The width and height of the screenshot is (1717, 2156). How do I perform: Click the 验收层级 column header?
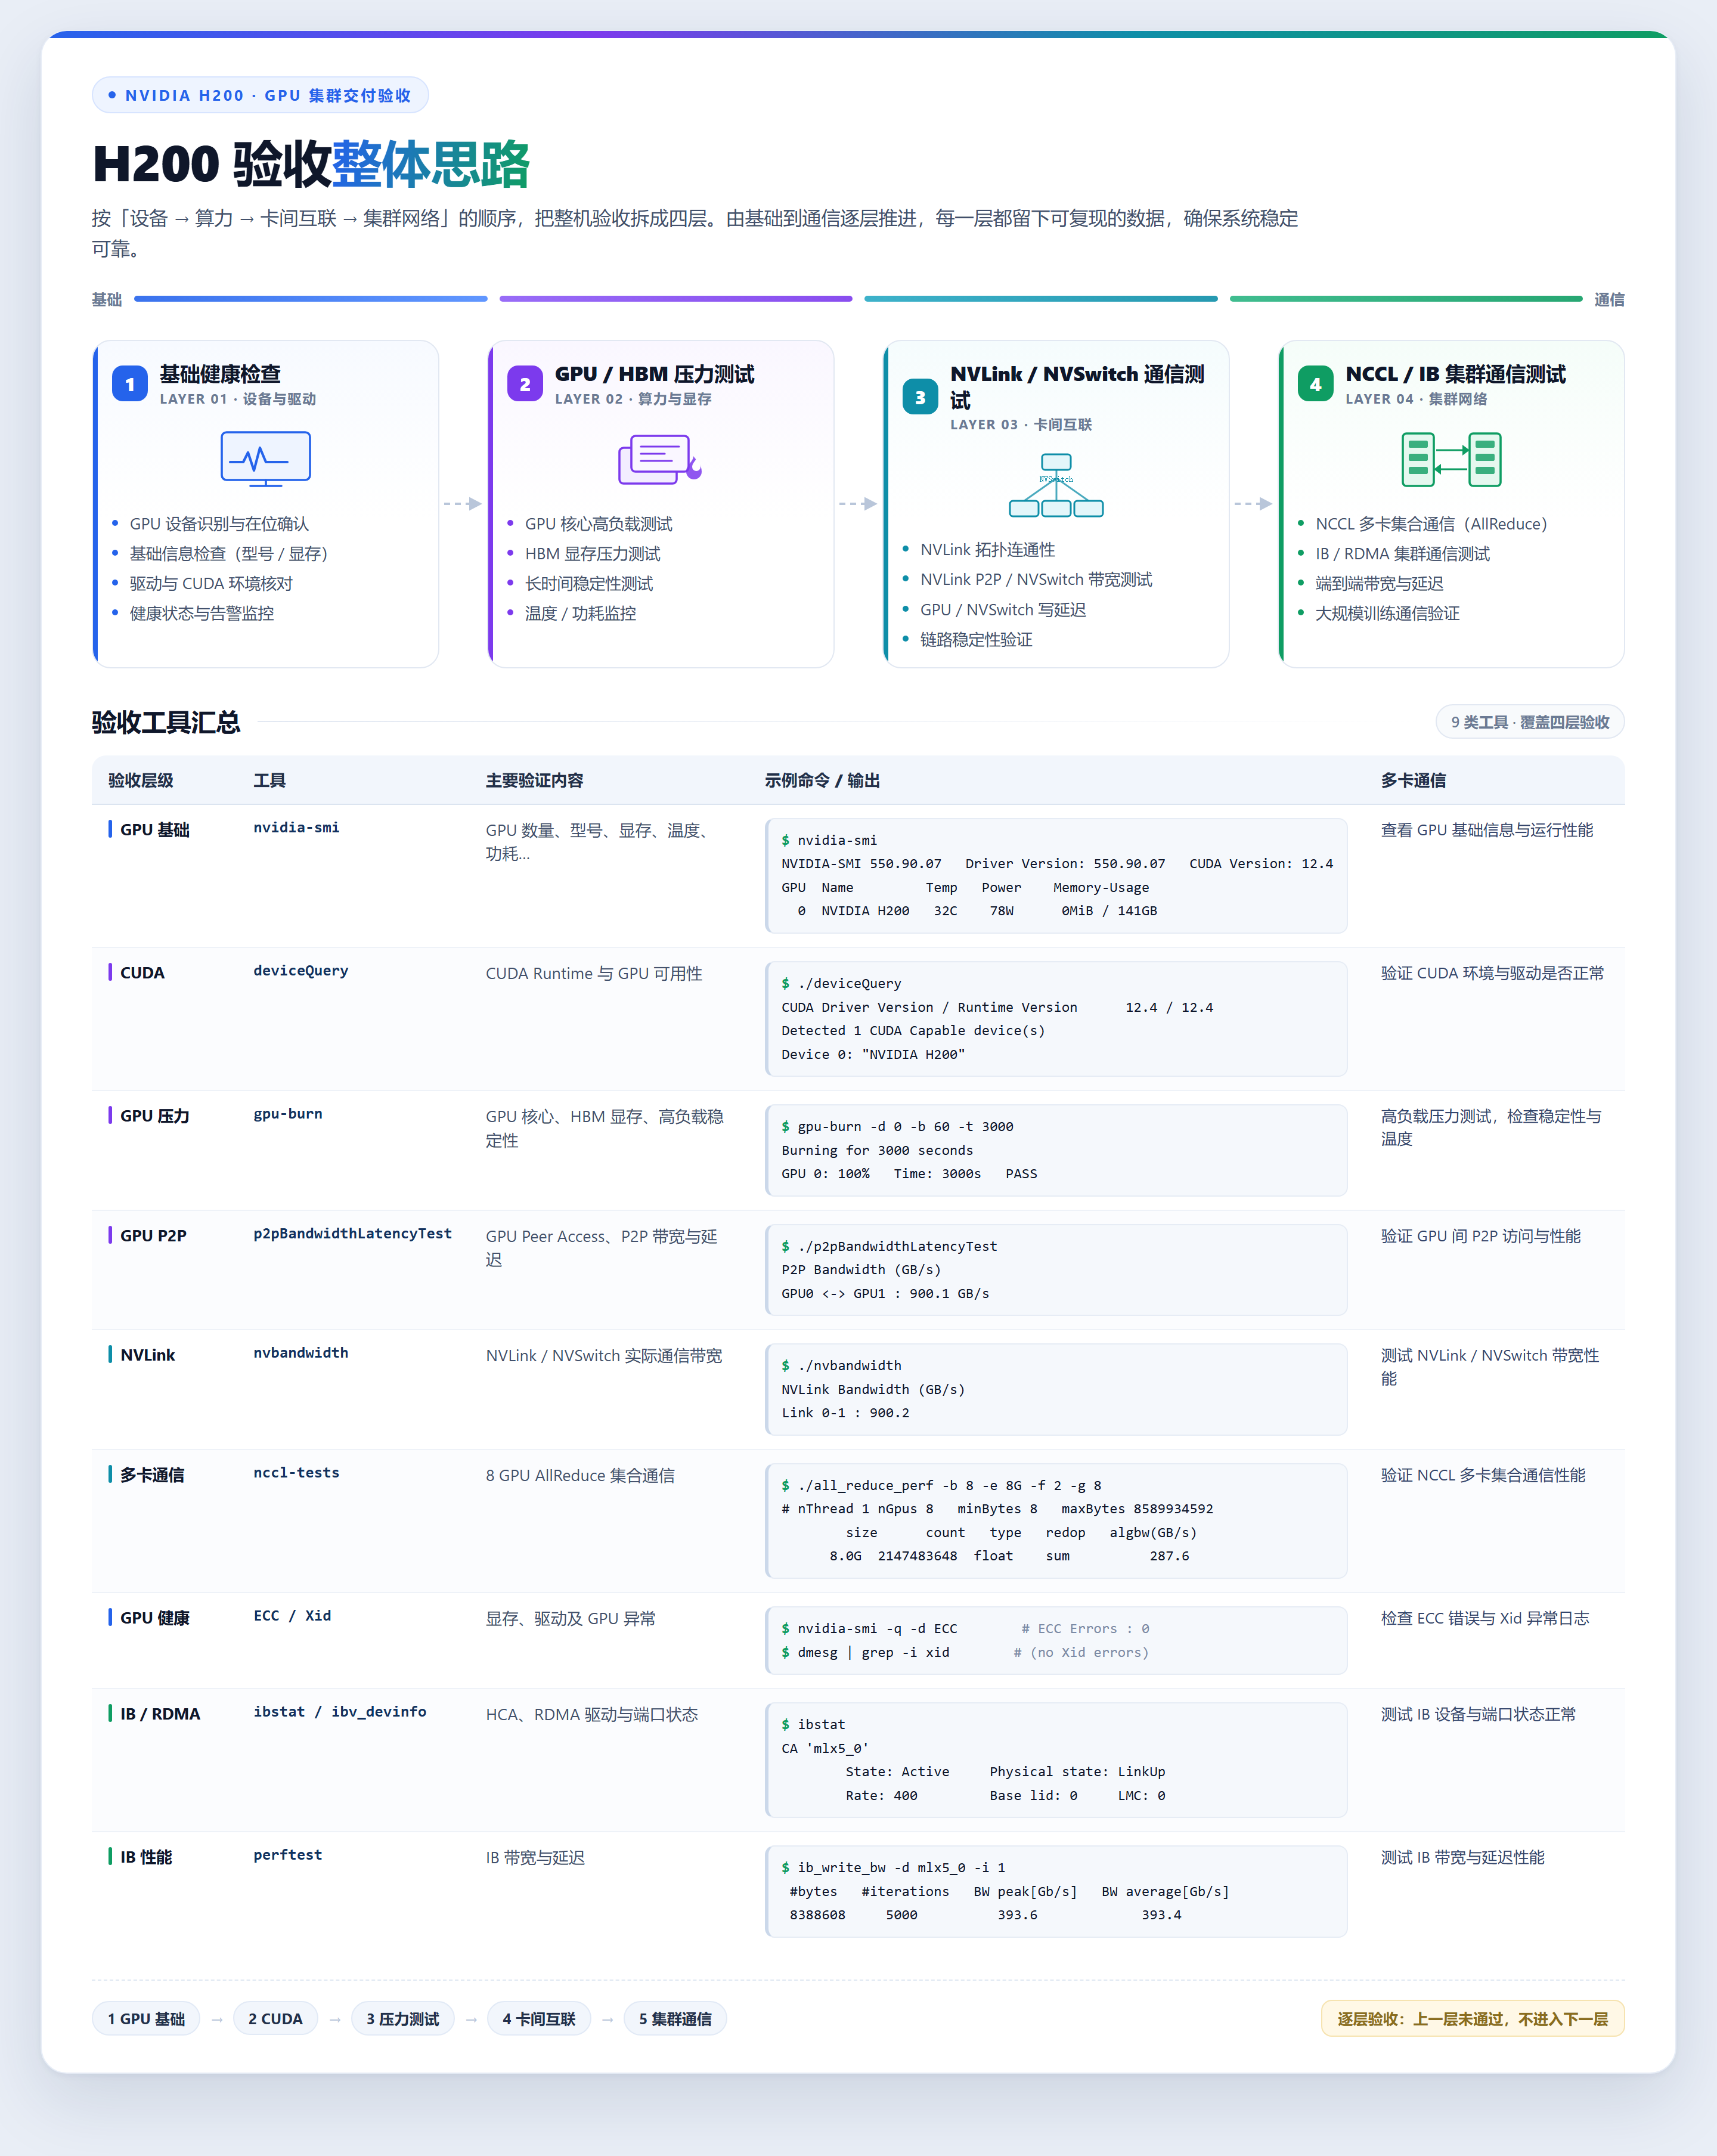coord(141,780)
